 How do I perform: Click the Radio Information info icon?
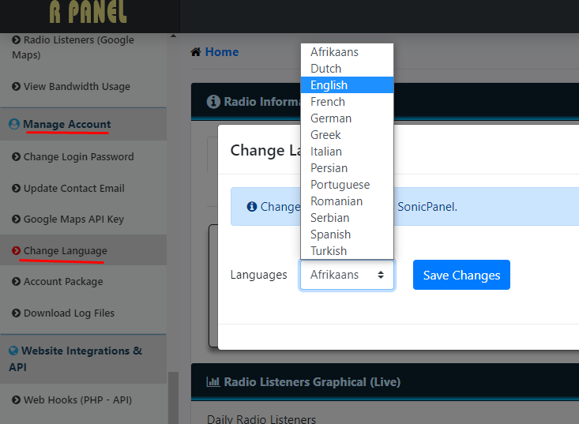(x=212, y=102)
